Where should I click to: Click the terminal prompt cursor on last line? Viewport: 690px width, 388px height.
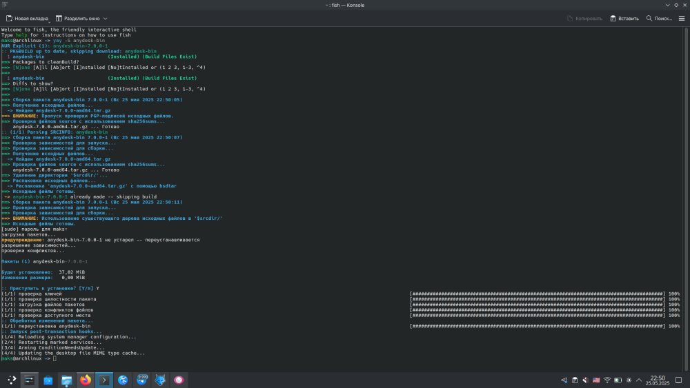click(55, 358)
